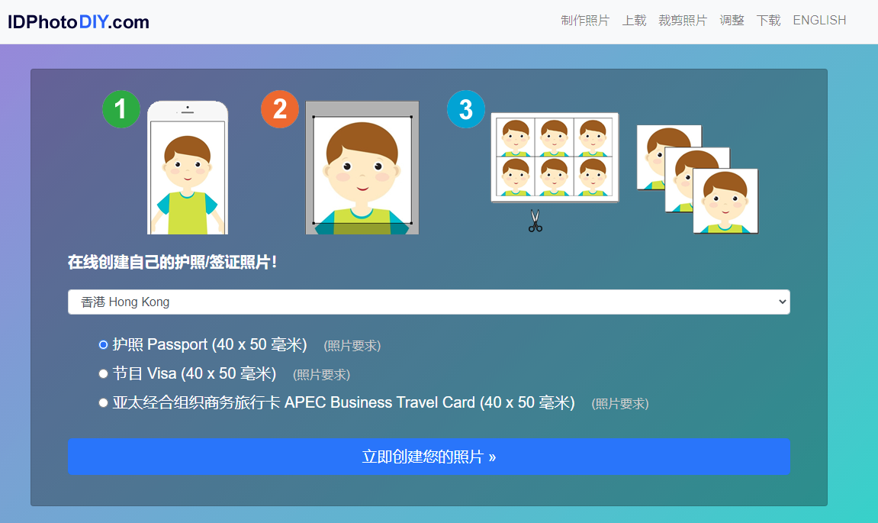Switch language via the ENGLISH link

click(819, 21)
